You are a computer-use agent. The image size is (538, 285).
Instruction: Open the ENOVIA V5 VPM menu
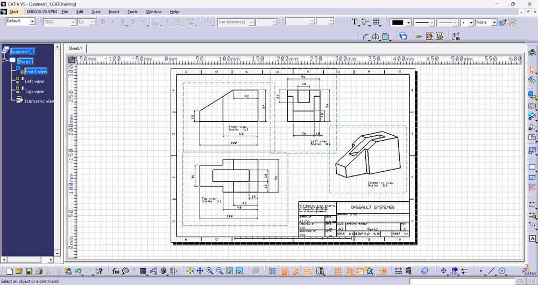(x=41, y=12)
